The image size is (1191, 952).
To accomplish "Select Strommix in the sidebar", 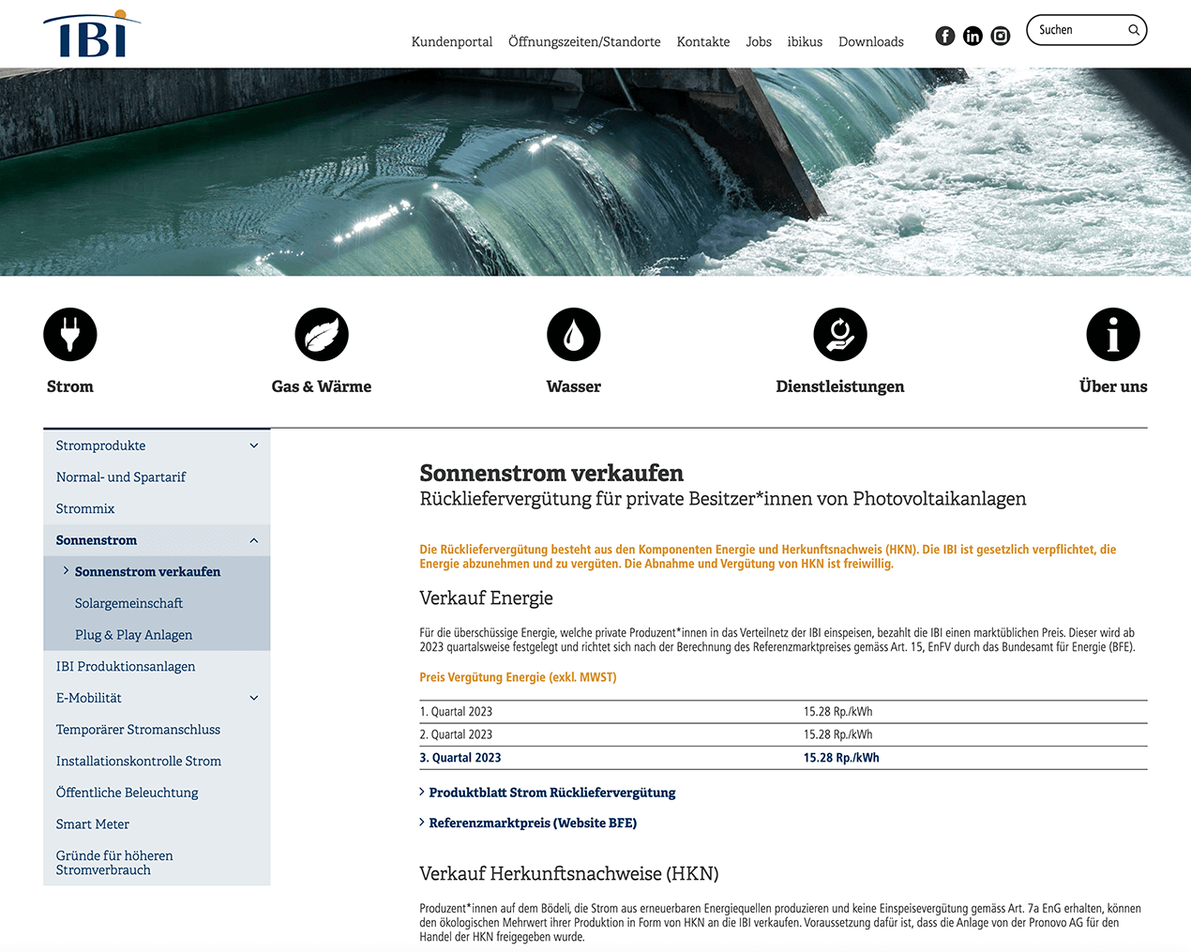I will [x=85, y=508].
